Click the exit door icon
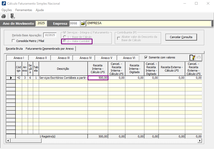This screenshot has height=149, width=214. coord(12,16)
